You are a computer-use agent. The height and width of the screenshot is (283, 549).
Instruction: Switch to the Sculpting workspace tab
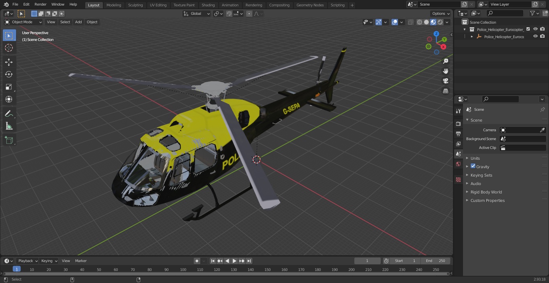[135, 5]
